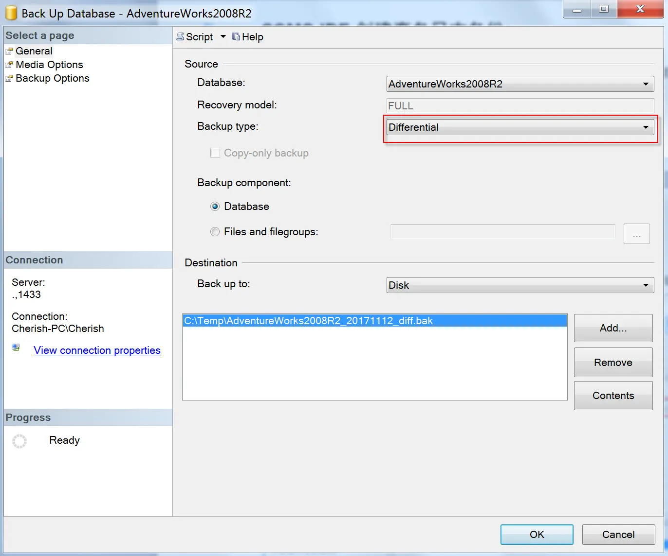Click the Cherish-PC\Cherish connection text
The image size is (668, 556).
pyautogui.click(x=58, y=329)
